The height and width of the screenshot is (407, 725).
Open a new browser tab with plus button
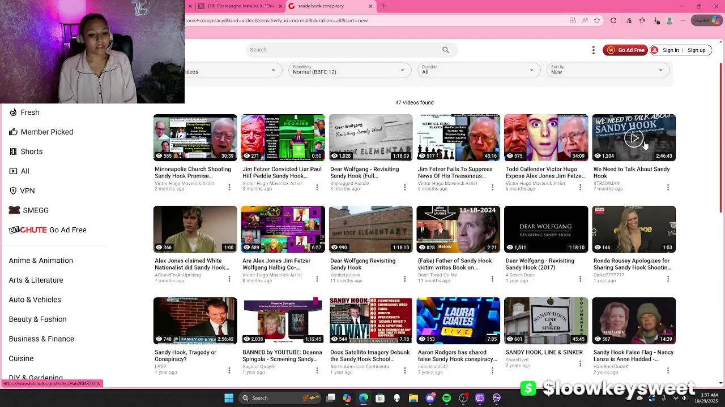(x=383, y=6)
